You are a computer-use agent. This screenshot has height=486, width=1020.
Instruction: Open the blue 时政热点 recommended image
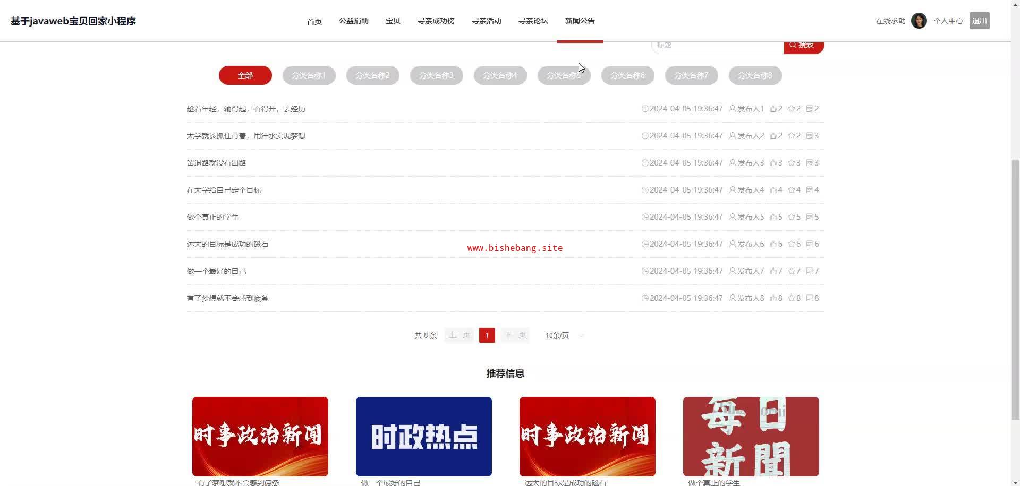[x=424, y=437]
